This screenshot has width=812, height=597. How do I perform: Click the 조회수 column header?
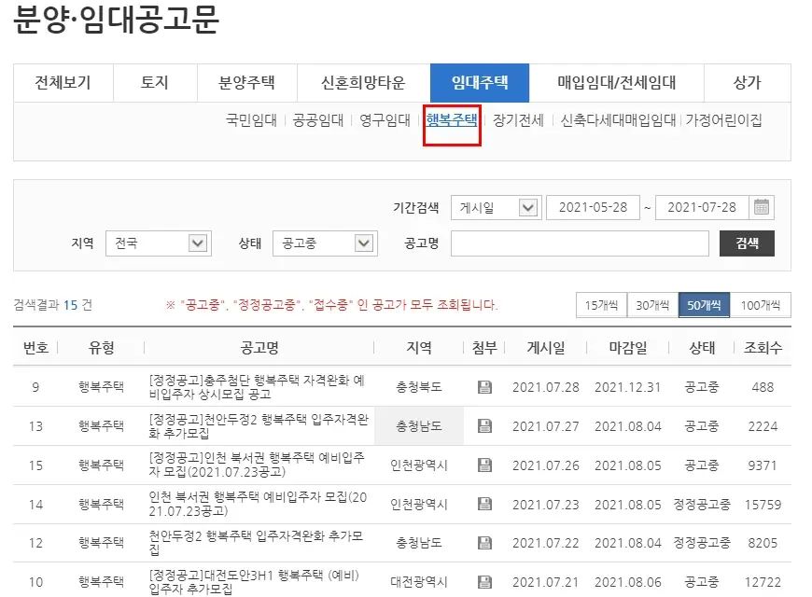tap(763, 347)
